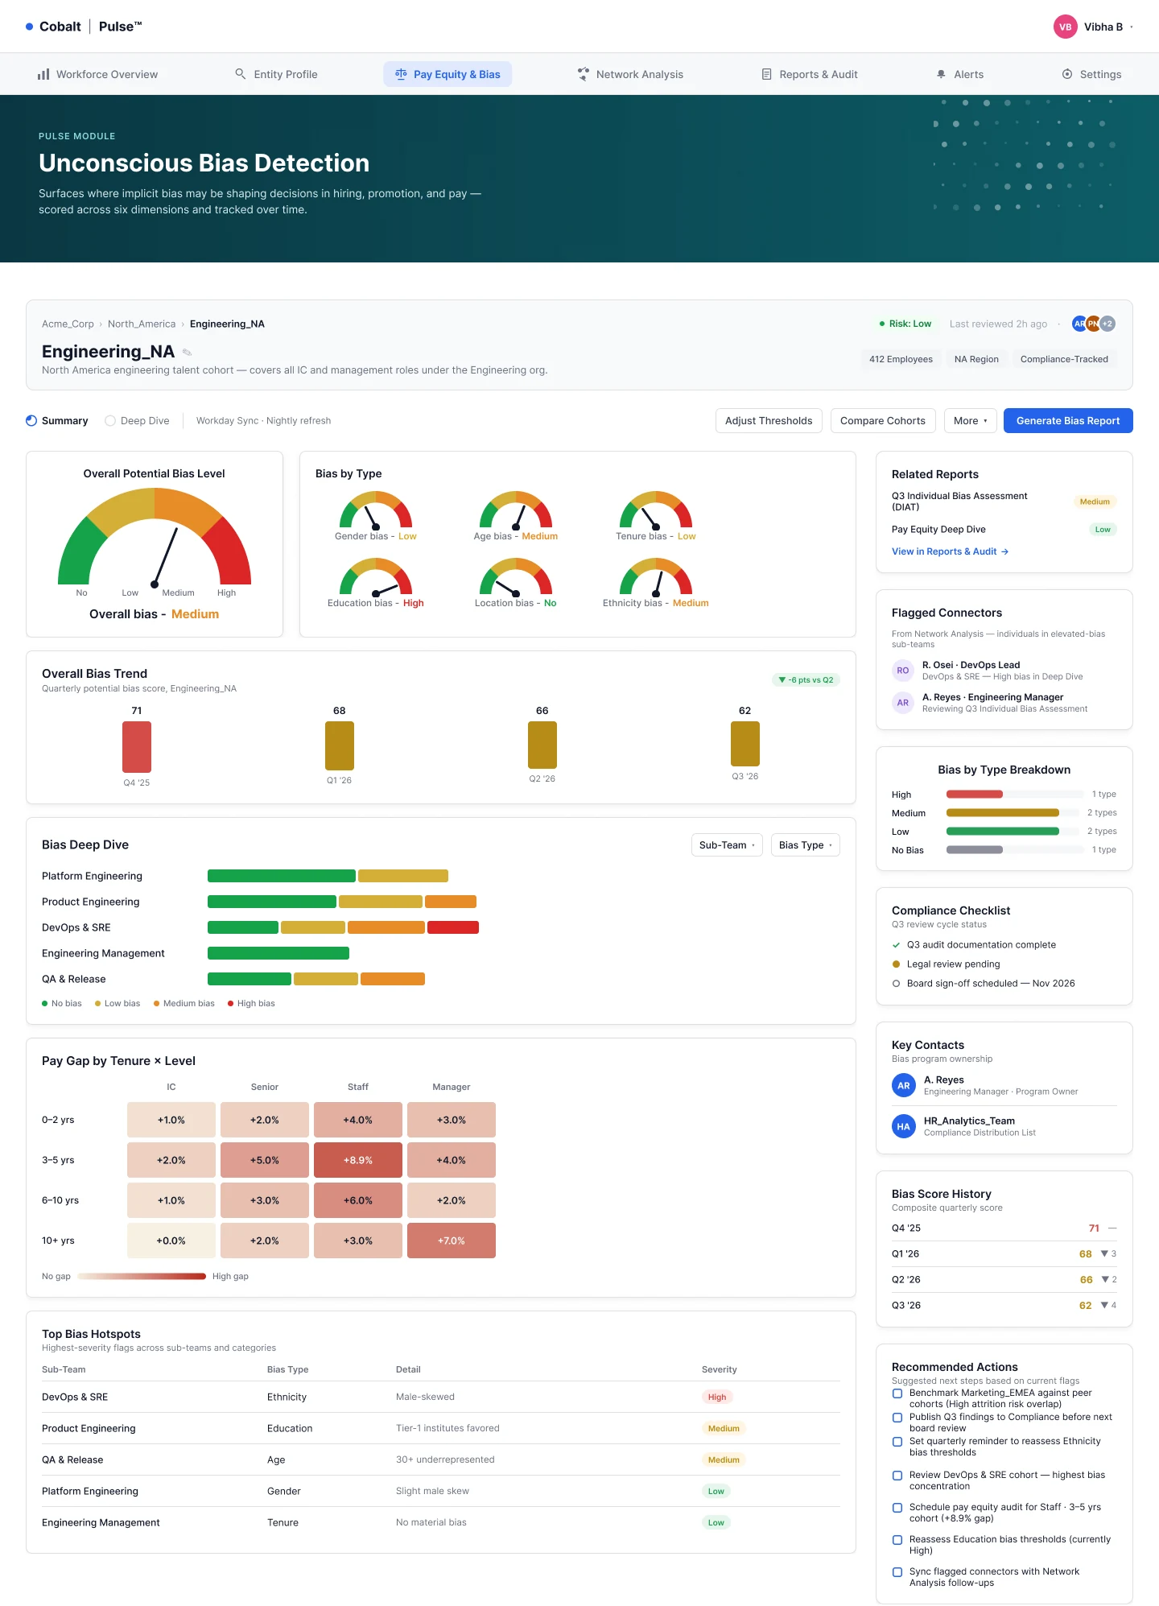Screen dimensions: 1159x1606
Task: Select the Deep Dive radio option
Action: [110, 420]
